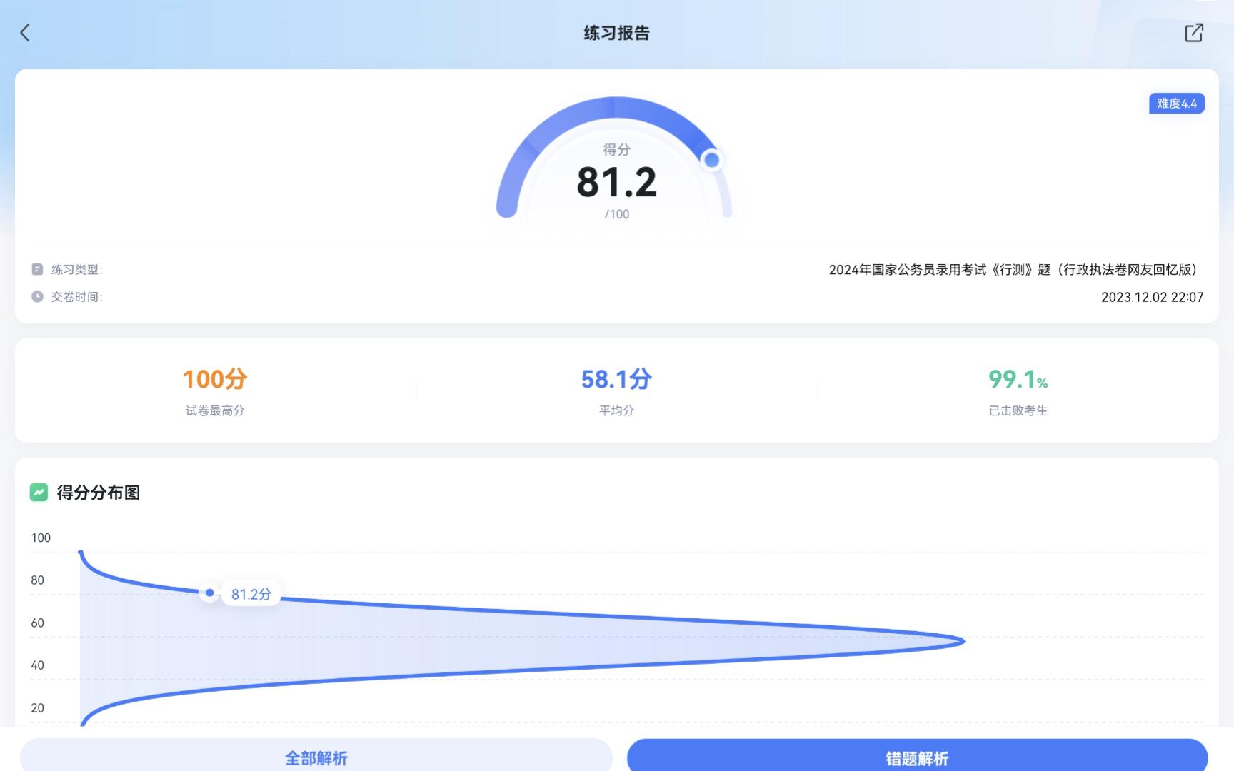Click the 58.1分 average score
The height and width of the screenshot is (771, 1234).
[x=616, y=379]
